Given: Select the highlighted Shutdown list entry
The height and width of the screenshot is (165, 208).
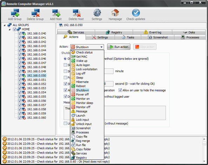Looking at the screenshot, I should (82, 90).
